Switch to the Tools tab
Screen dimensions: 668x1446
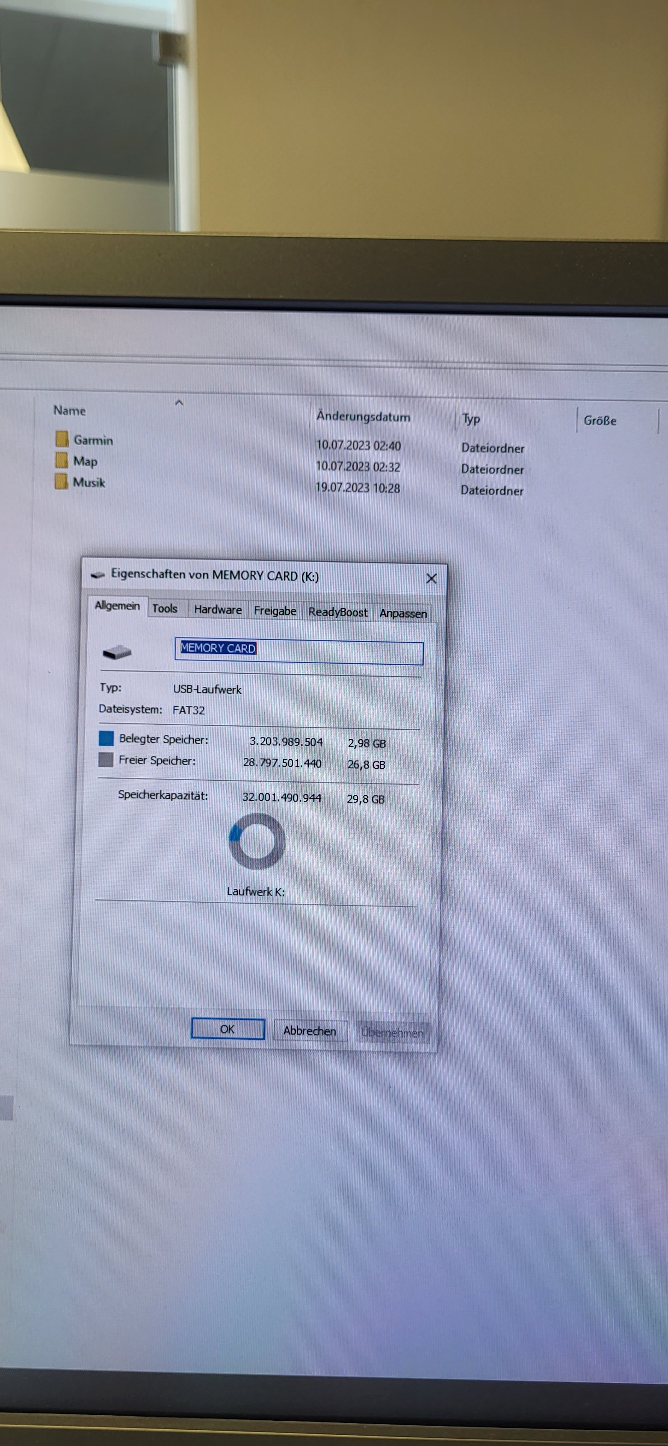(x=165, y=609)
